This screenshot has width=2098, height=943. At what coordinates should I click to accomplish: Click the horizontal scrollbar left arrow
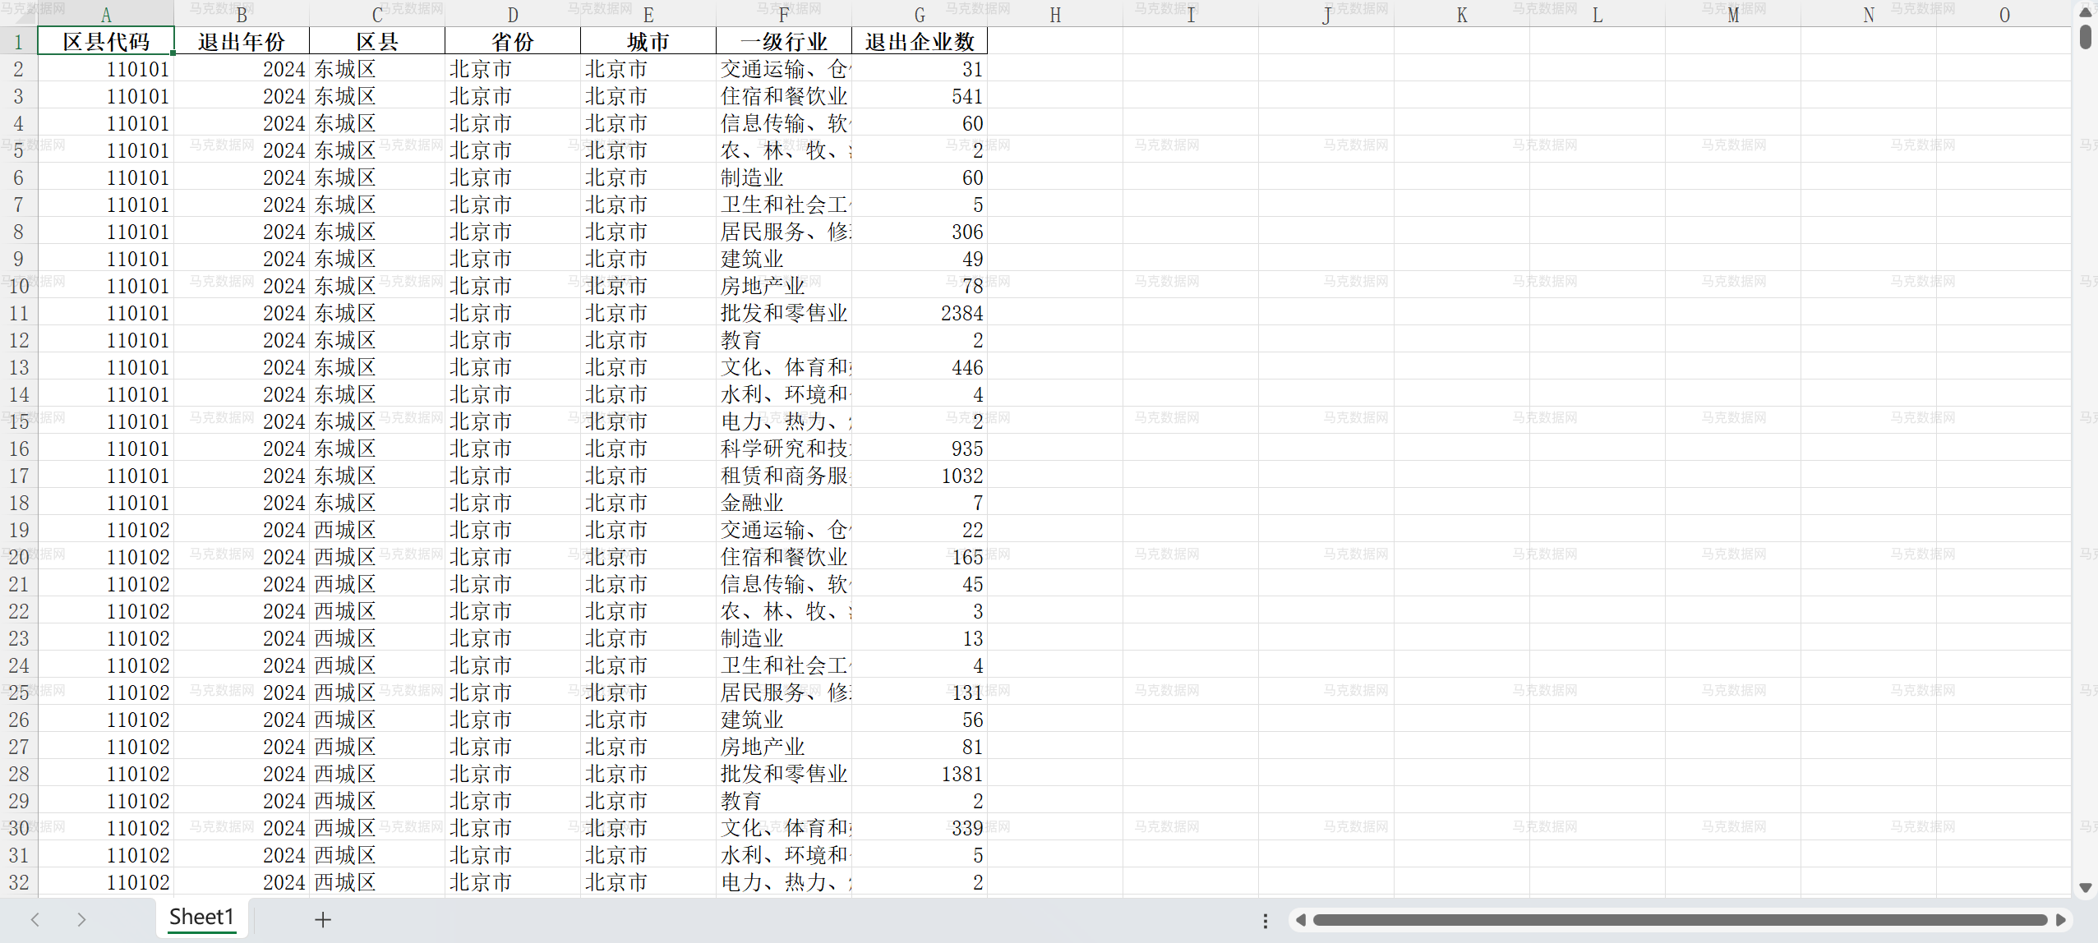pos(1301,921)
